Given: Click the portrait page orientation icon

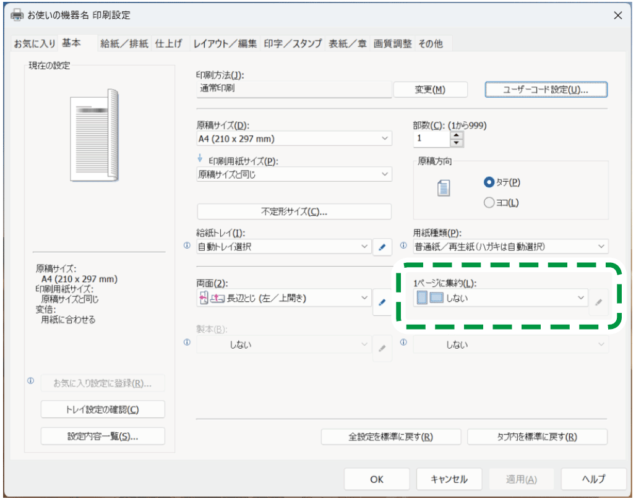Looking at the screenshot, I should pyautogui.click(x=443, y=188).
